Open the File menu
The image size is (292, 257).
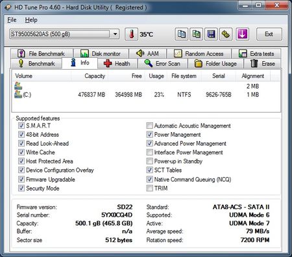tap(12, 20)
